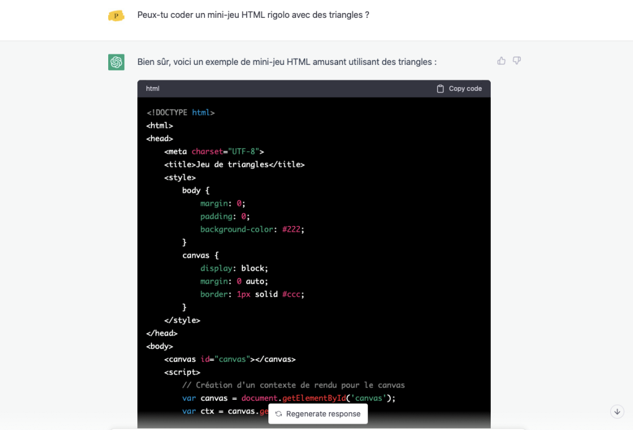Click the assistant's intro sentence text

click(287, 62)
